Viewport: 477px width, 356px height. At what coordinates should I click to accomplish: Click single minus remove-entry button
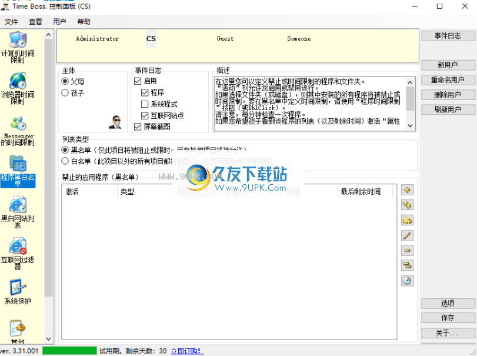[x=407, y=251]
